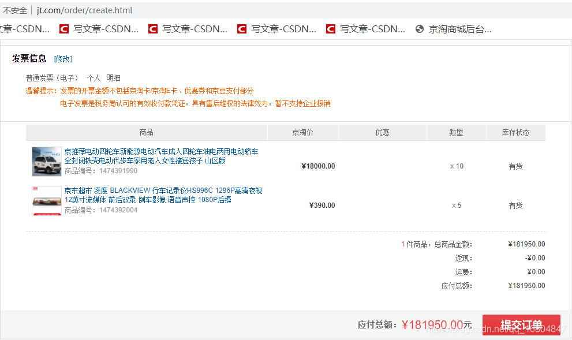Click the electric car product thumbnail

[x=47, y=161]
